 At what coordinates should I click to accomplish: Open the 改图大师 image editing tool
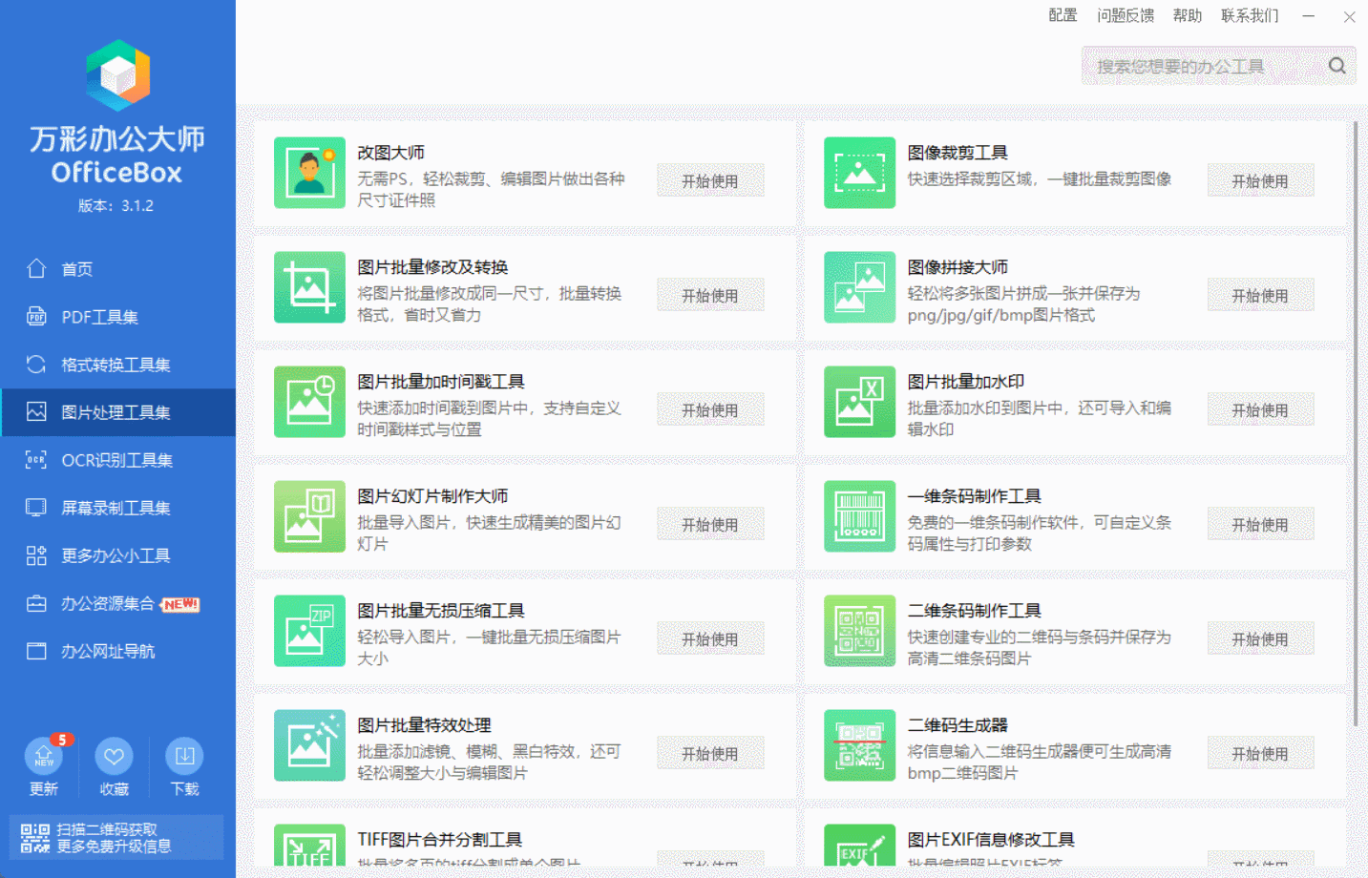(309, 173)
